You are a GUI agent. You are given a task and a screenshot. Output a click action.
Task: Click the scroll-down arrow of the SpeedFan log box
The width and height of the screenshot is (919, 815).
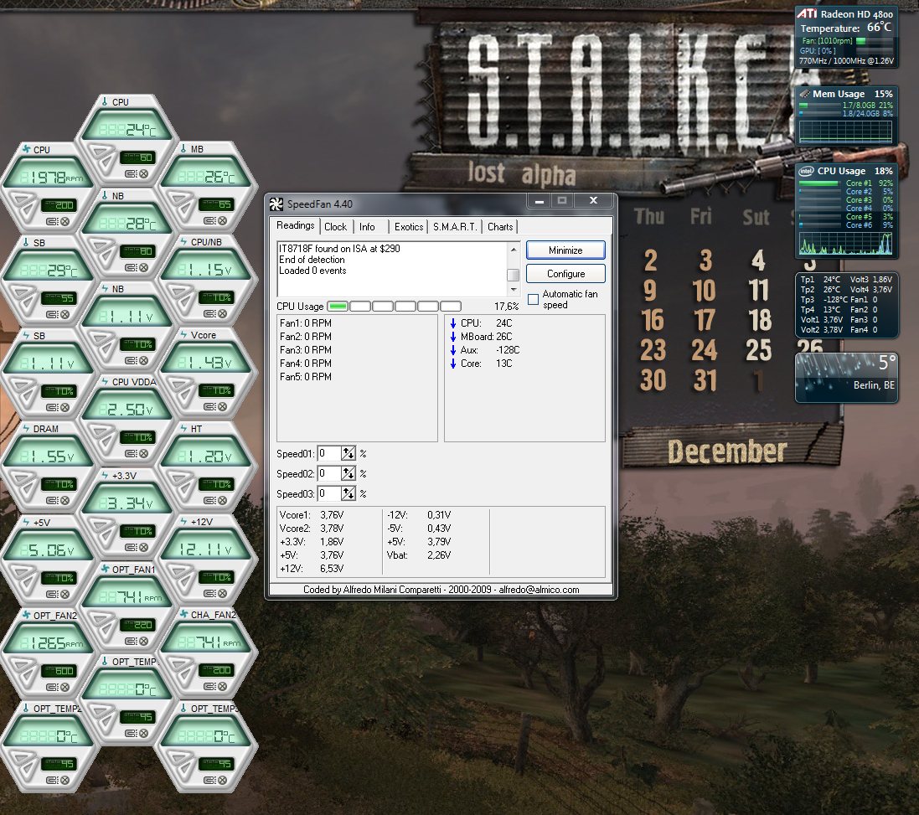[514, 290]
